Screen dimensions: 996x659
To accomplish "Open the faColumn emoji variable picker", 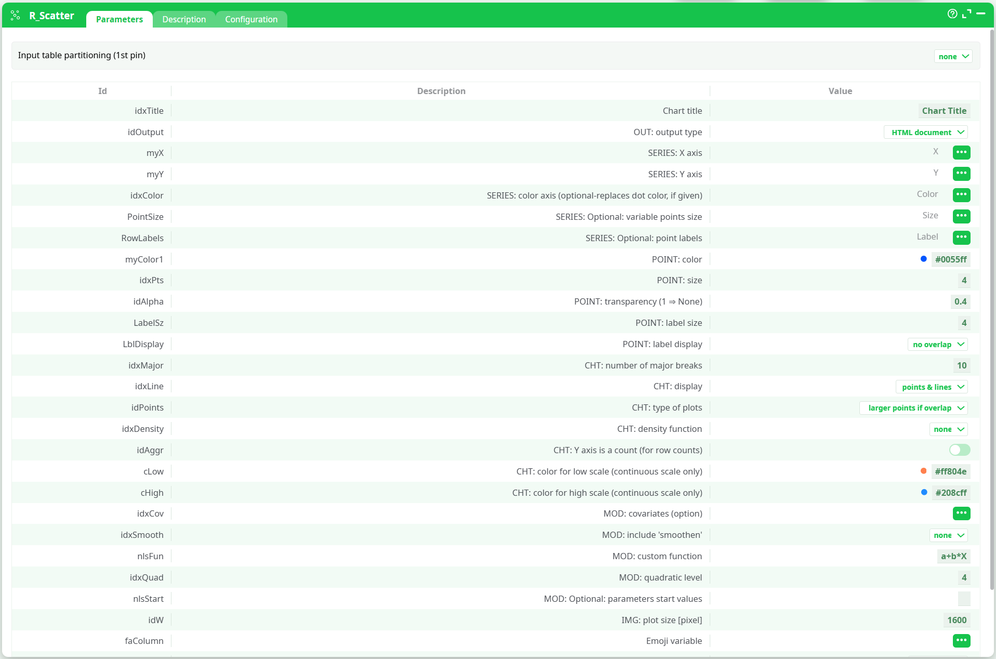I will click(x=961, y=641).
